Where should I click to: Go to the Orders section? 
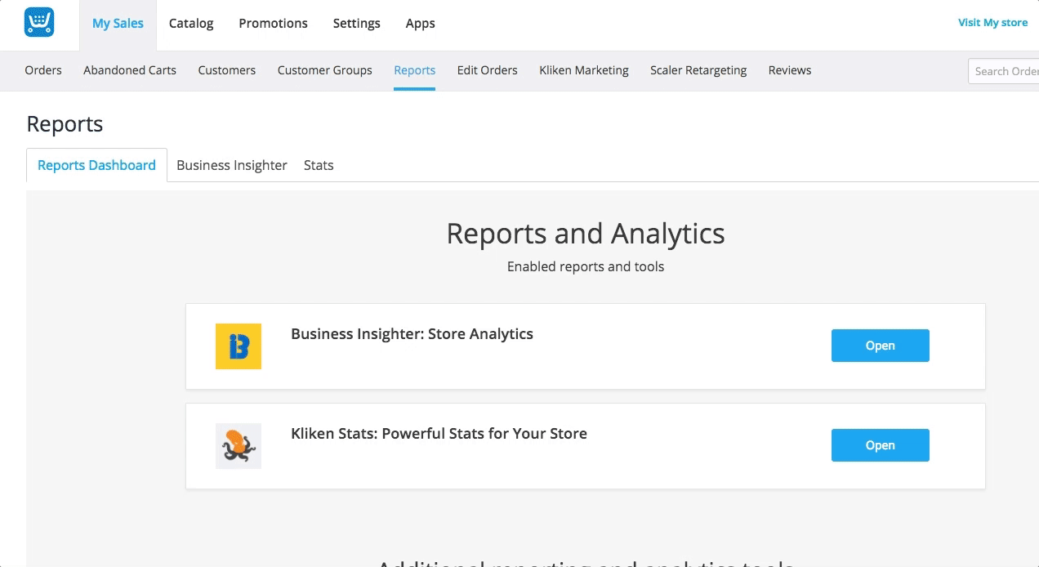click(43, 70)
